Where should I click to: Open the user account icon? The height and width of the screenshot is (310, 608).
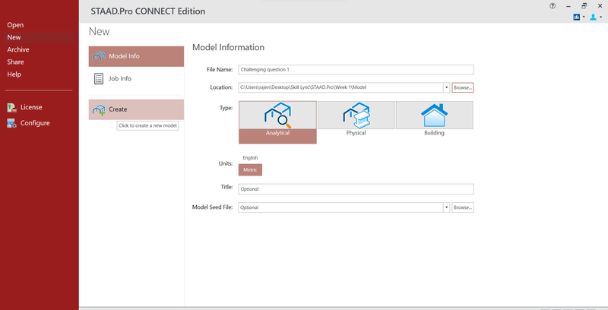click(x=593, y=17)
